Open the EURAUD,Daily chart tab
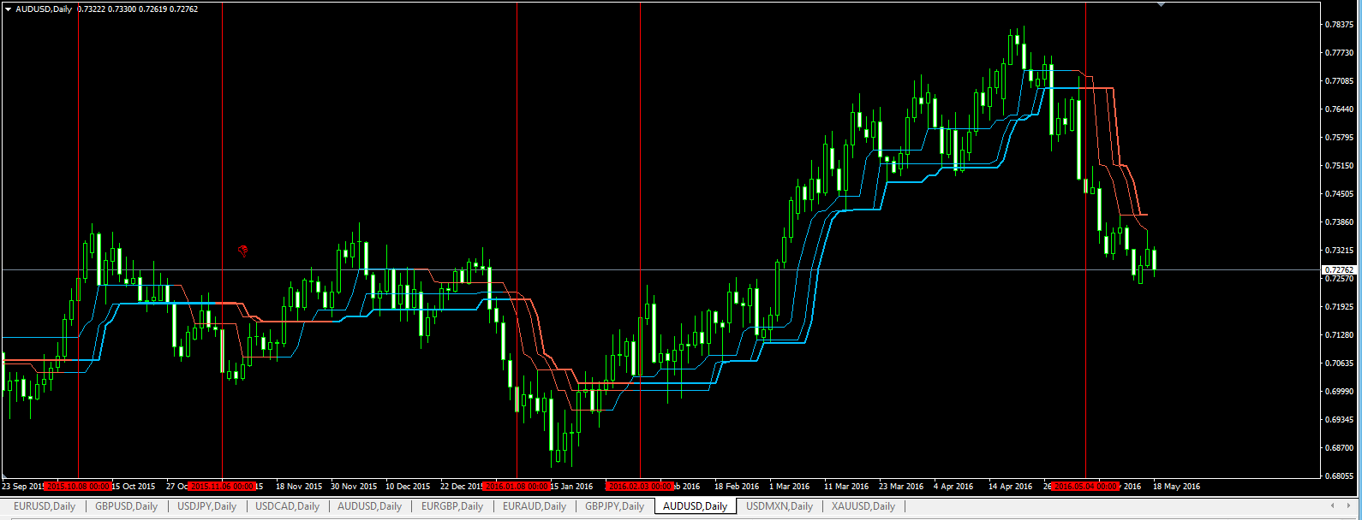Screen dimensions: 1362x520 [x=535, y=506]
